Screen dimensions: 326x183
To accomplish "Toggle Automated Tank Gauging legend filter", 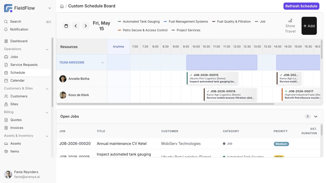I will [x=139, y=22].
